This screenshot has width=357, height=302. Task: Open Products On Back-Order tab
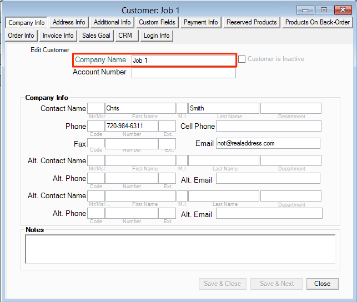[317, 22]
